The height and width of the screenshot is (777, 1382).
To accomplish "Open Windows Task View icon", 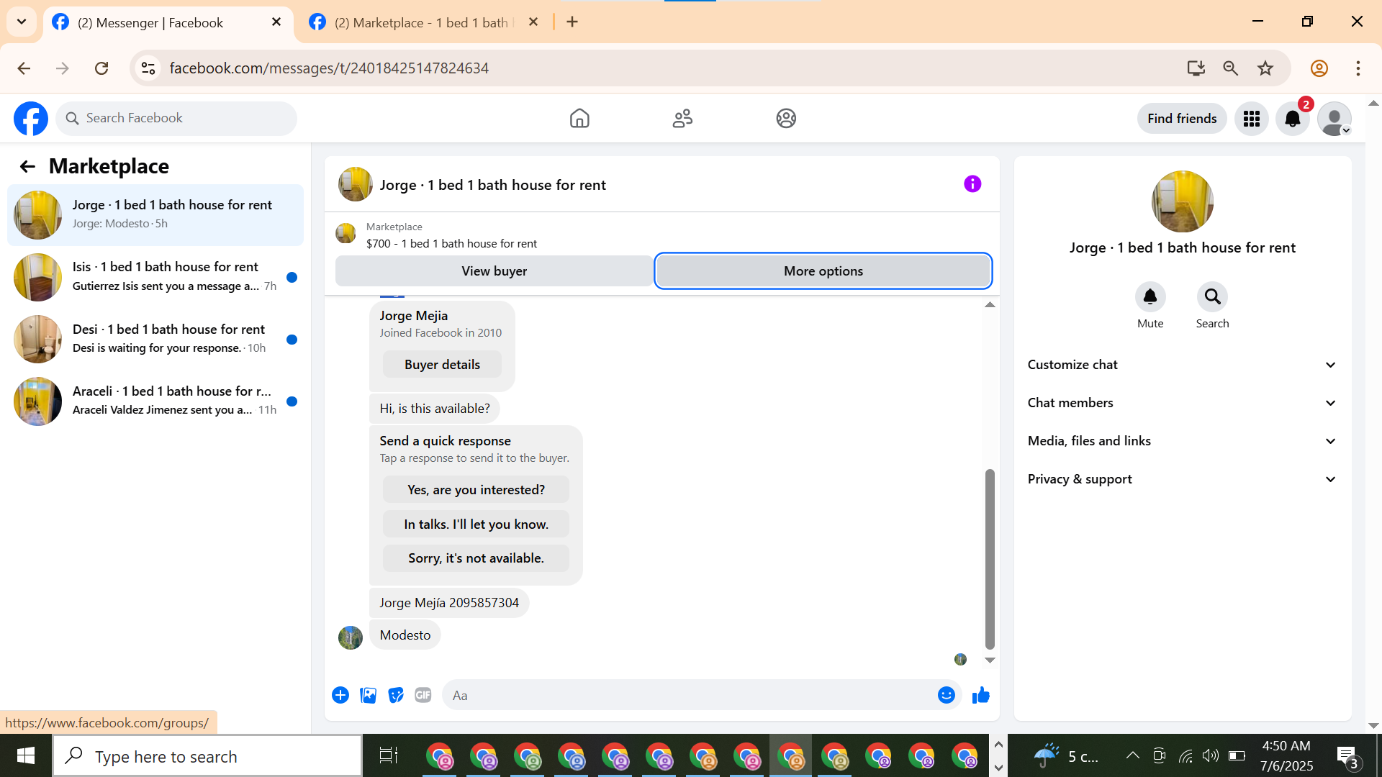I will (389, 755).
